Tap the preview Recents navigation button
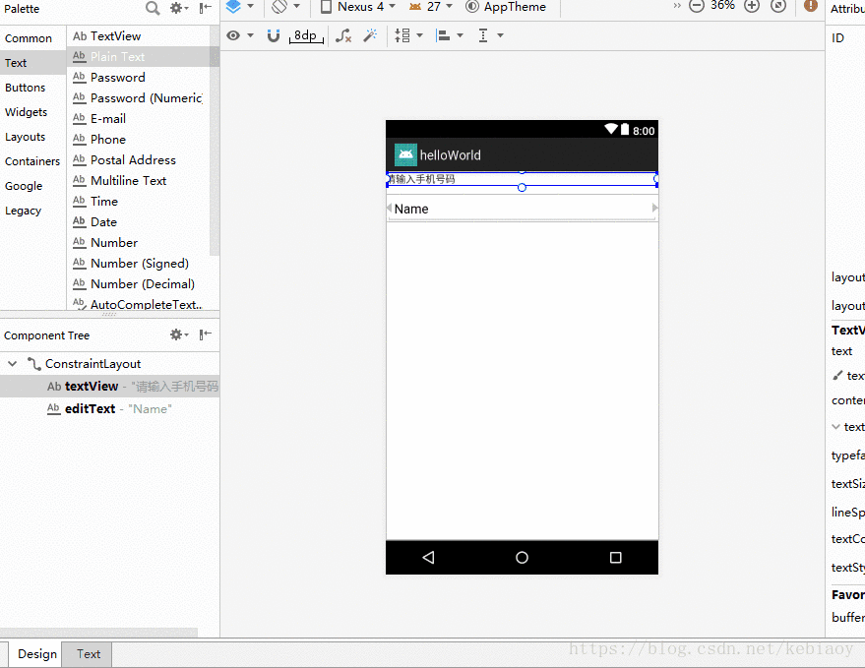Image resolution: width=865 pixels, height=668 pixels. (x=616, y=558)
